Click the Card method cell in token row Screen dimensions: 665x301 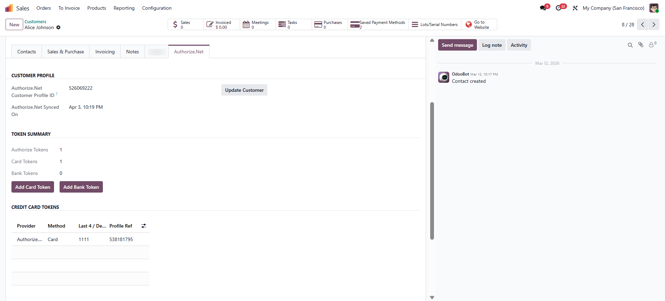(x=53, y=239)
